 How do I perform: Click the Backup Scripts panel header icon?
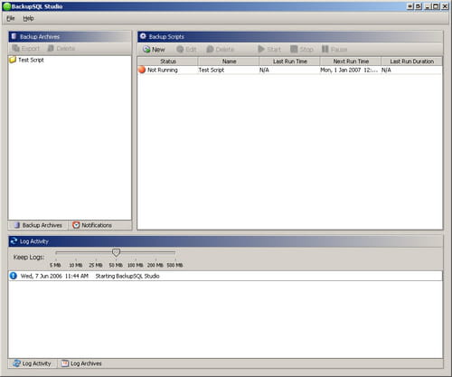click(x=143, y=36)
